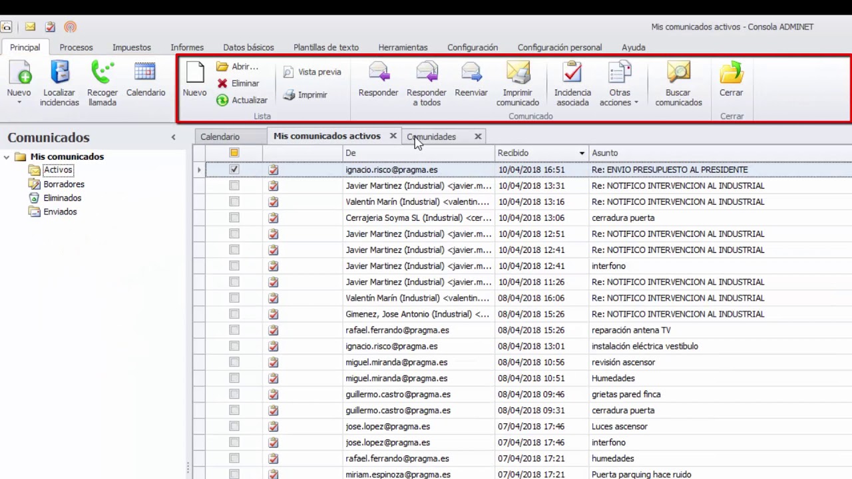Image resolution: width=852 pixels, height=479 pixels.
Task: Open Localizar incidencias tool
Action: pos(59,84)
